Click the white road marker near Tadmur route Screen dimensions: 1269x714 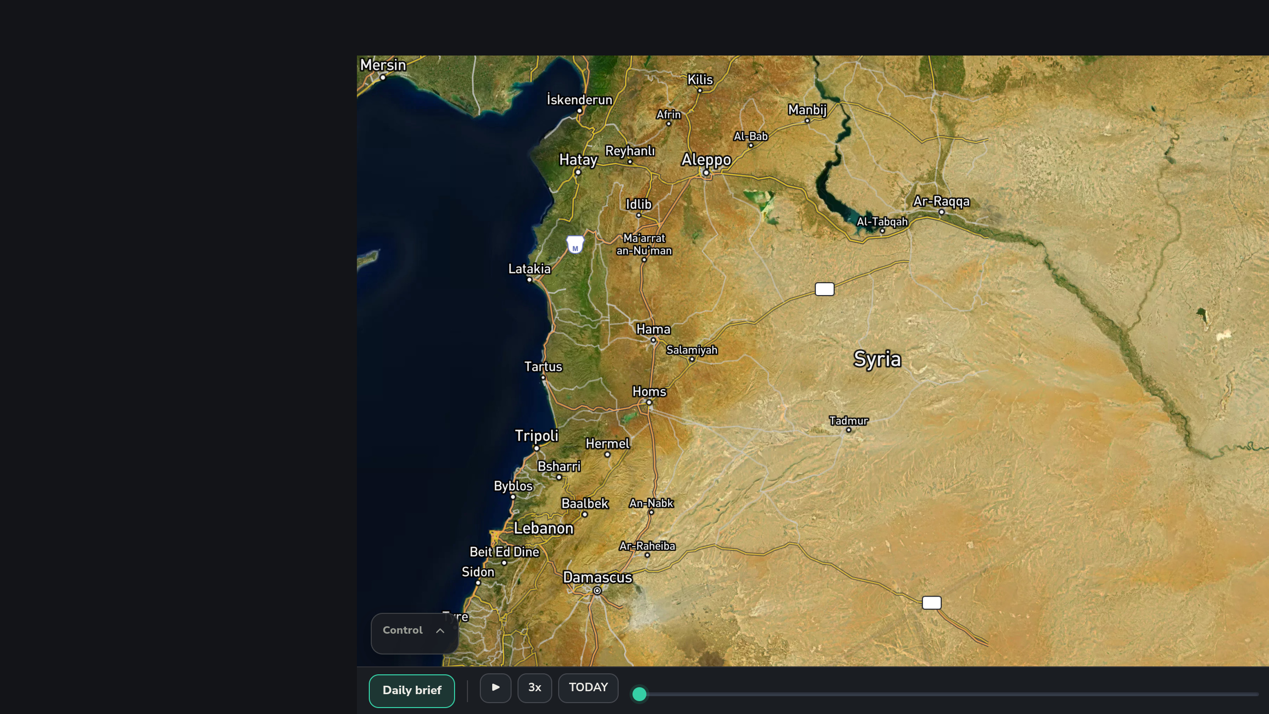click(x=825, y=289)
